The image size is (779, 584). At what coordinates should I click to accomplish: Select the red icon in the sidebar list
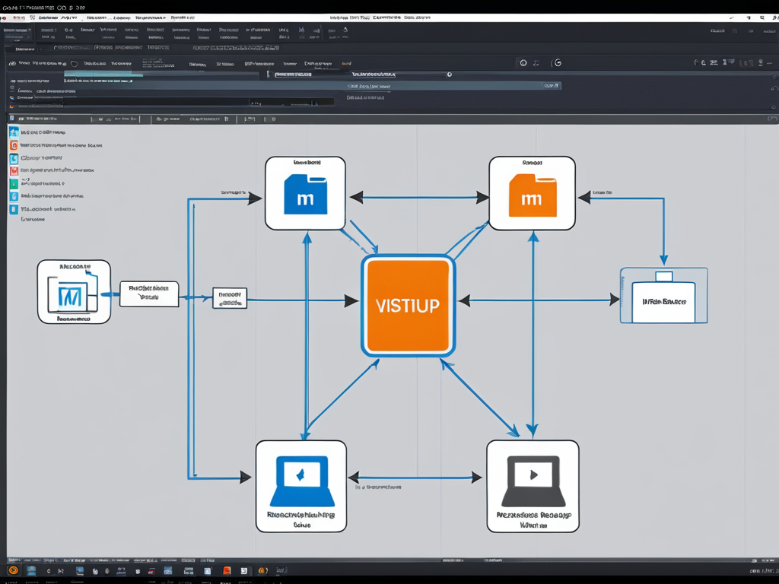(14, 172)
